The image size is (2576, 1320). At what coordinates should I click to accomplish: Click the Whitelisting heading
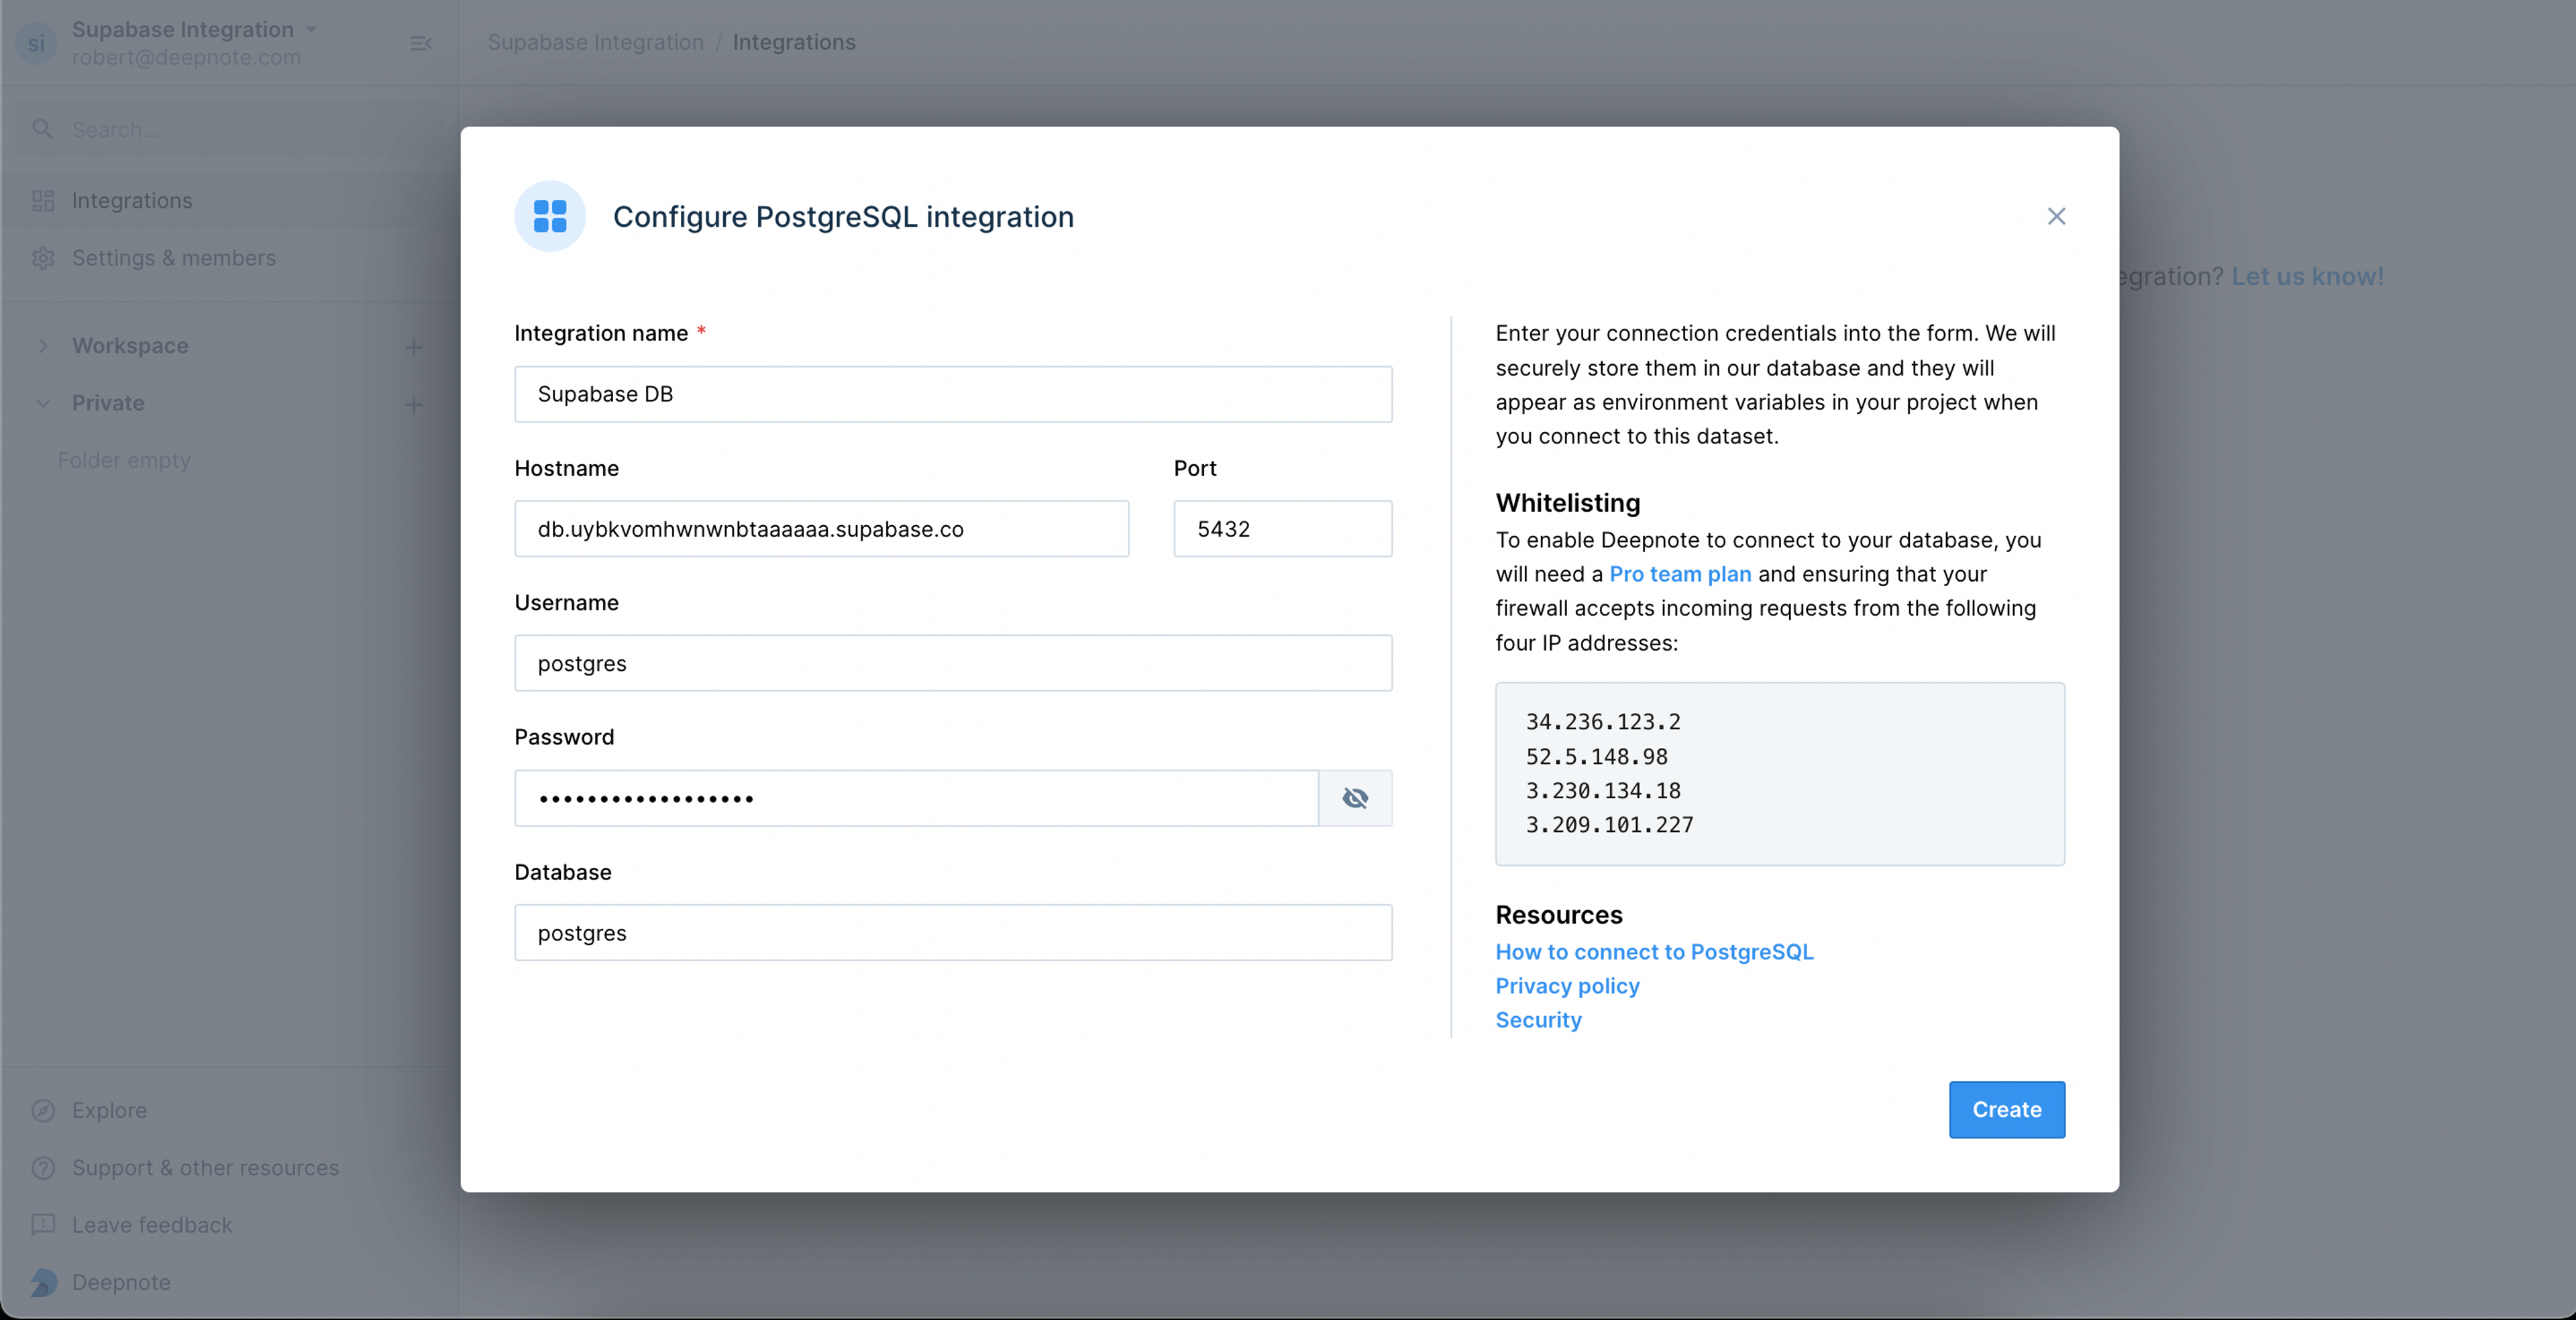[1567, 503]
